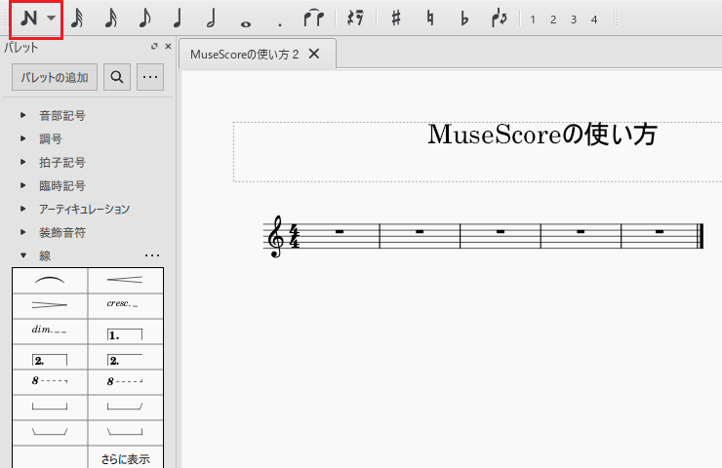Collapse the 線 palette
This screenshot has height=468, width=722.
[23, 255]
